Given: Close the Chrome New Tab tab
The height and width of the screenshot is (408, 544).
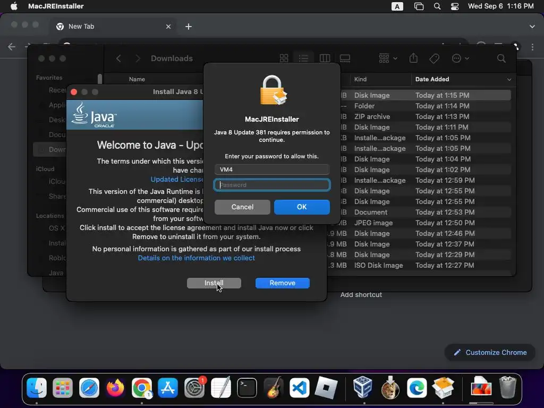Looking at the screenshot, I should 168,27.
